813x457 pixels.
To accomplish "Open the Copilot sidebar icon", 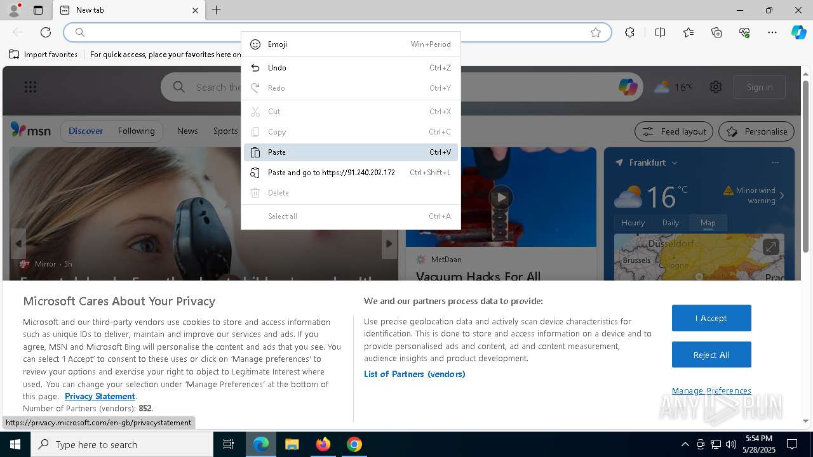I will (x=798, y=32).
